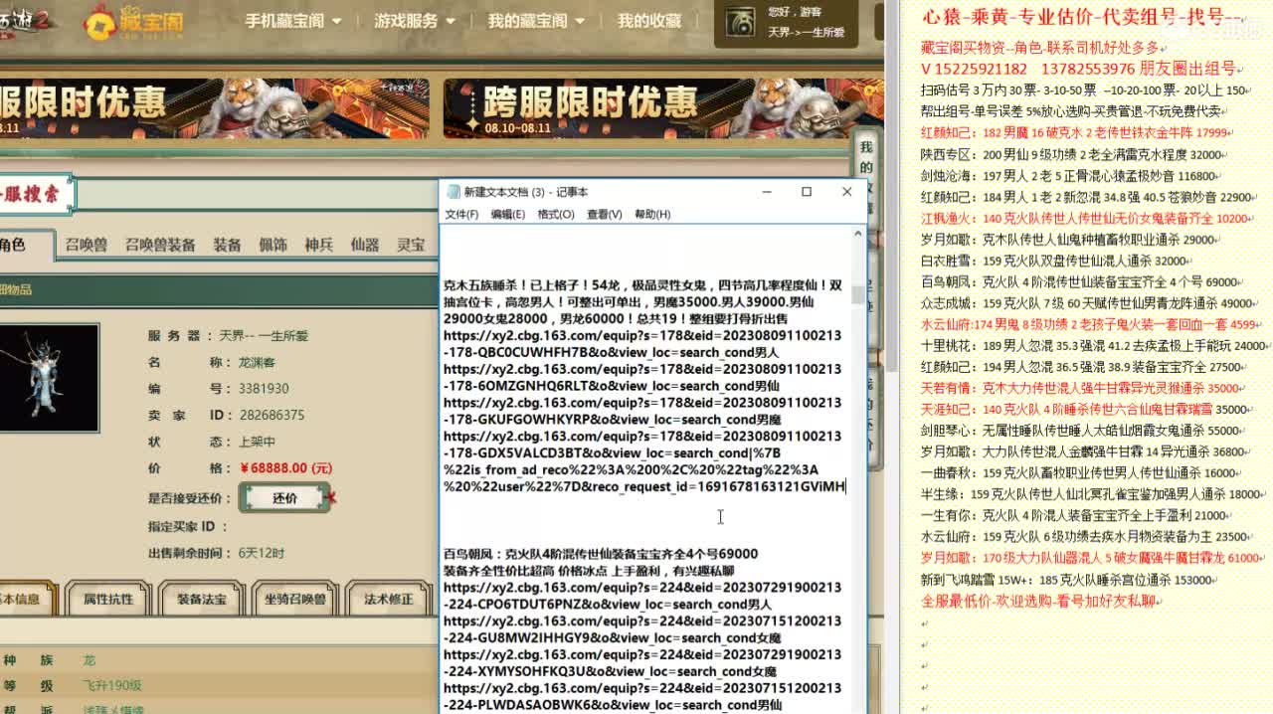Open the 手机藏宝阁 dropdown menu
Image resolution: width=1273 pixels, height=714 pixels.
[x=292, y=21]
